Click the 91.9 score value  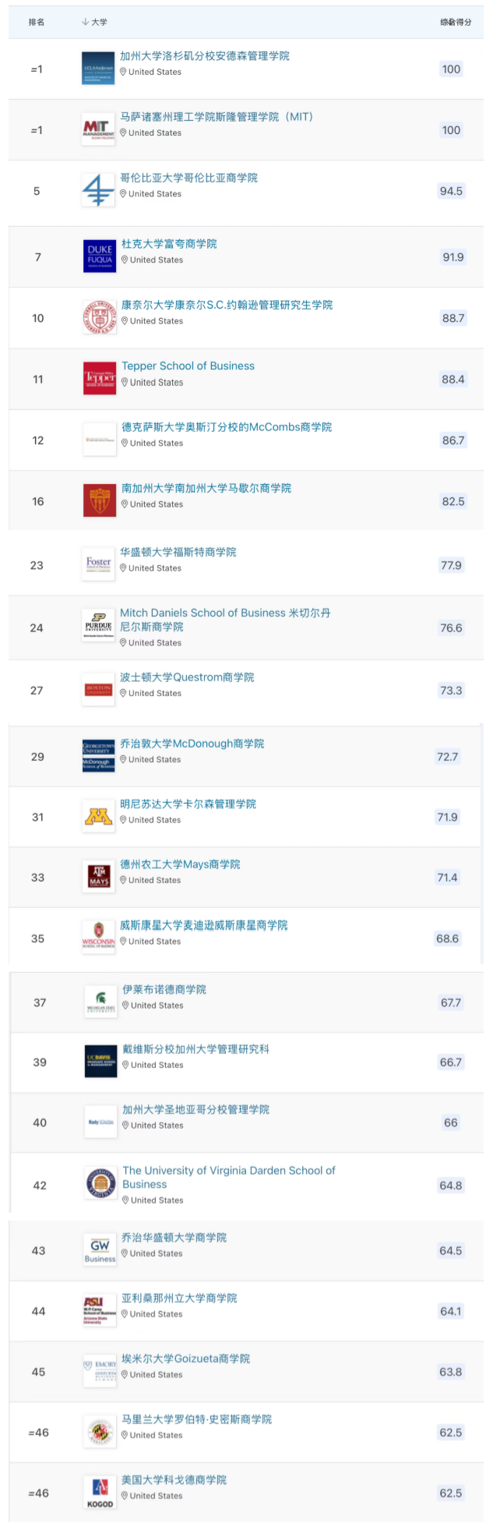pos(453,257)
